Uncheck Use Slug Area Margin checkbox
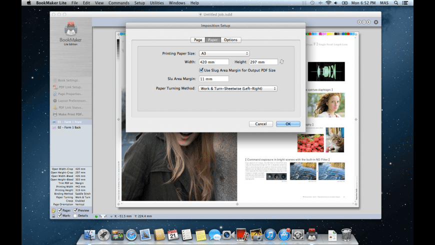This screenshot has width=435, height=245. 201,70
